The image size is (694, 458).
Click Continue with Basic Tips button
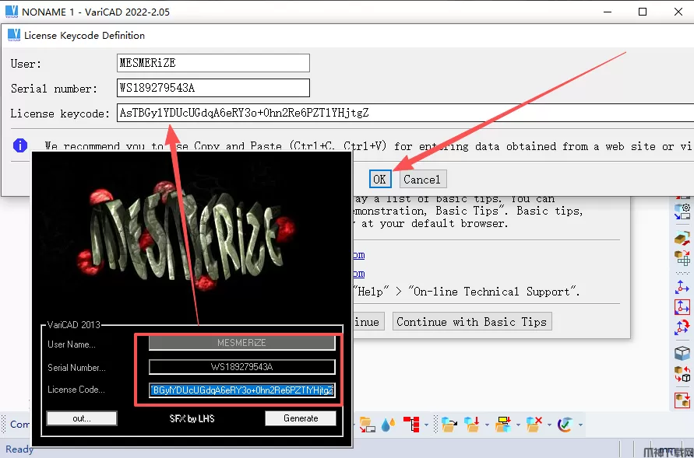[x=472, y=321]
